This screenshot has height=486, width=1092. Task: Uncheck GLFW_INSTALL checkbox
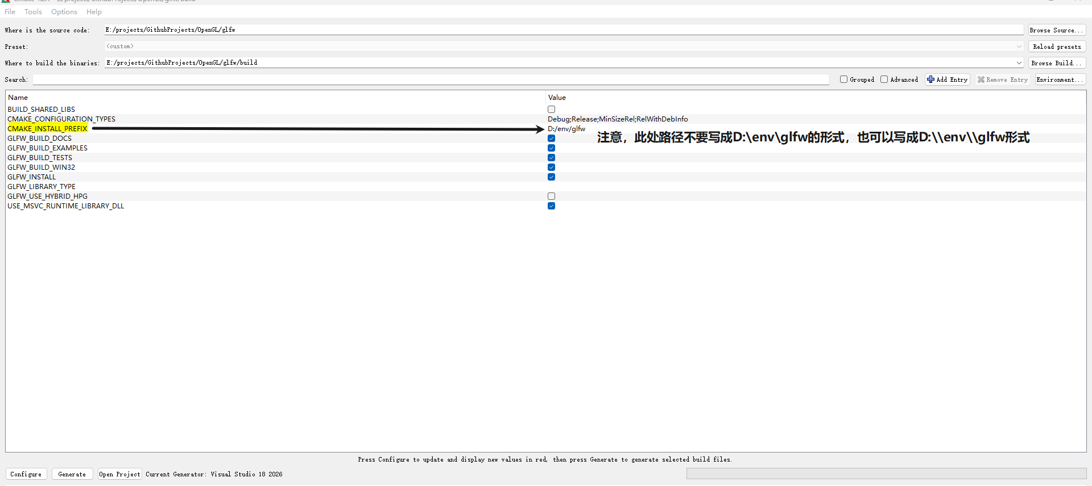[551, 177]
